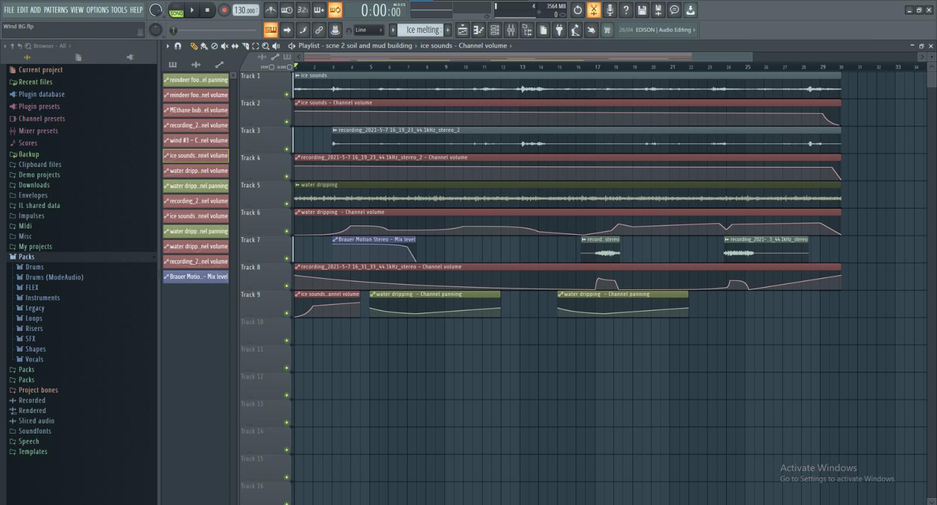Enable wait for input to start
Viewport: 937px width, 505px height.
[x=287, y=10]
